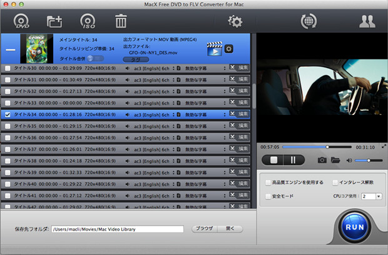Pause preview playback
This screenshot has width=388, height=255.
[294, 160]
